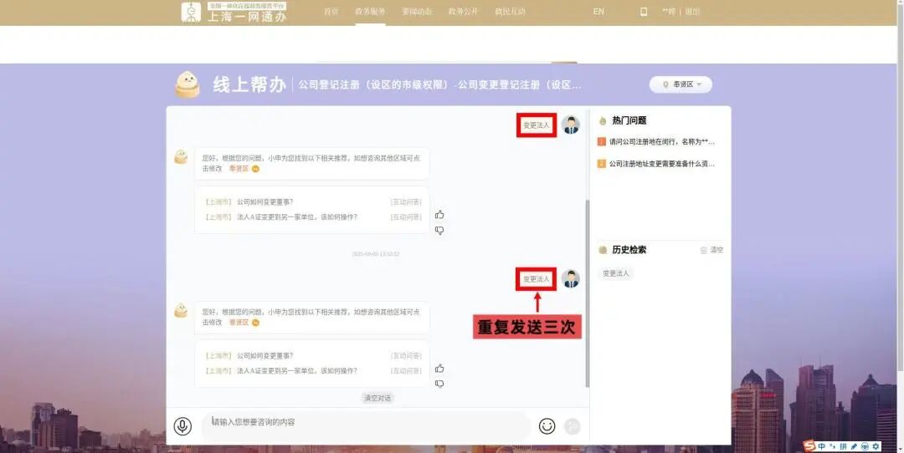
Task: Click the 上海一网通办 logo
Action: [x=234, y=12]
